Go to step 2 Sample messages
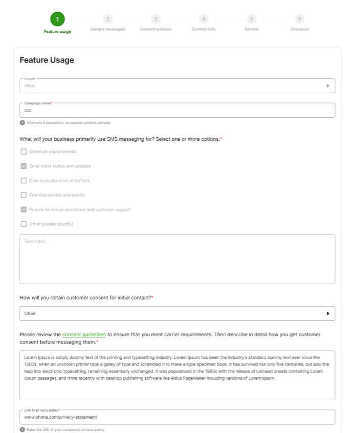 coord(107,19)
